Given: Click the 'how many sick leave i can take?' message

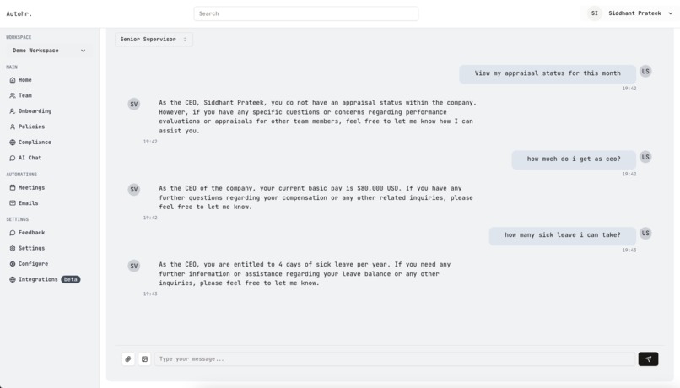Looking at the screenshot, I should (x=563, y=235).
